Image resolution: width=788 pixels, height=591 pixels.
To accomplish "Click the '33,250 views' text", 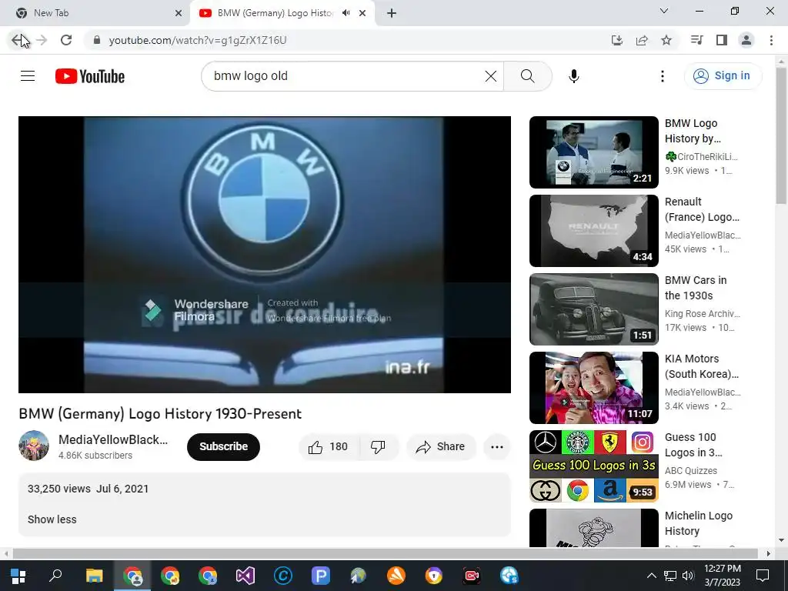I will (x=58, y=489).
